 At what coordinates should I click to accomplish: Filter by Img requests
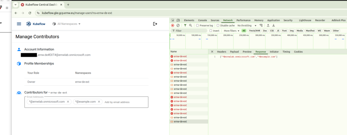click(x=292, y=31)
